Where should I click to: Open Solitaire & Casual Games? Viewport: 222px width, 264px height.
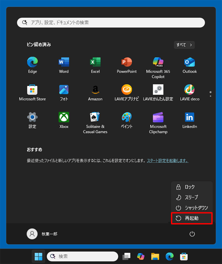(95, 123)
